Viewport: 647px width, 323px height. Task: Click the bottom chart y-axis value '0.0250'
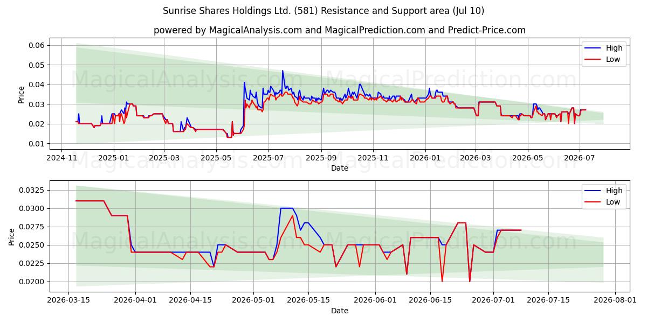32,245
